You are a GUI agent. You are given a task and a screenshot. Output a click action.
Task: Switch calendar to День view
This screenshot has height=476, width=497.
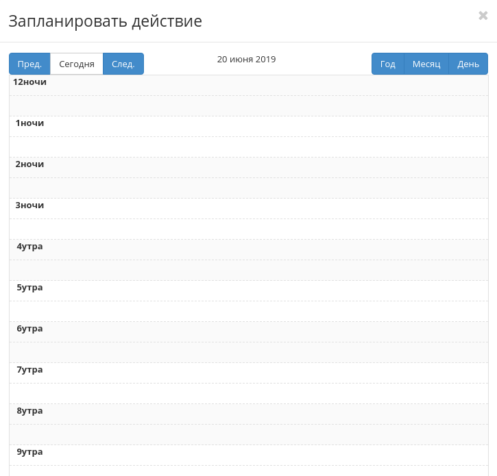[x=468, y=64]
